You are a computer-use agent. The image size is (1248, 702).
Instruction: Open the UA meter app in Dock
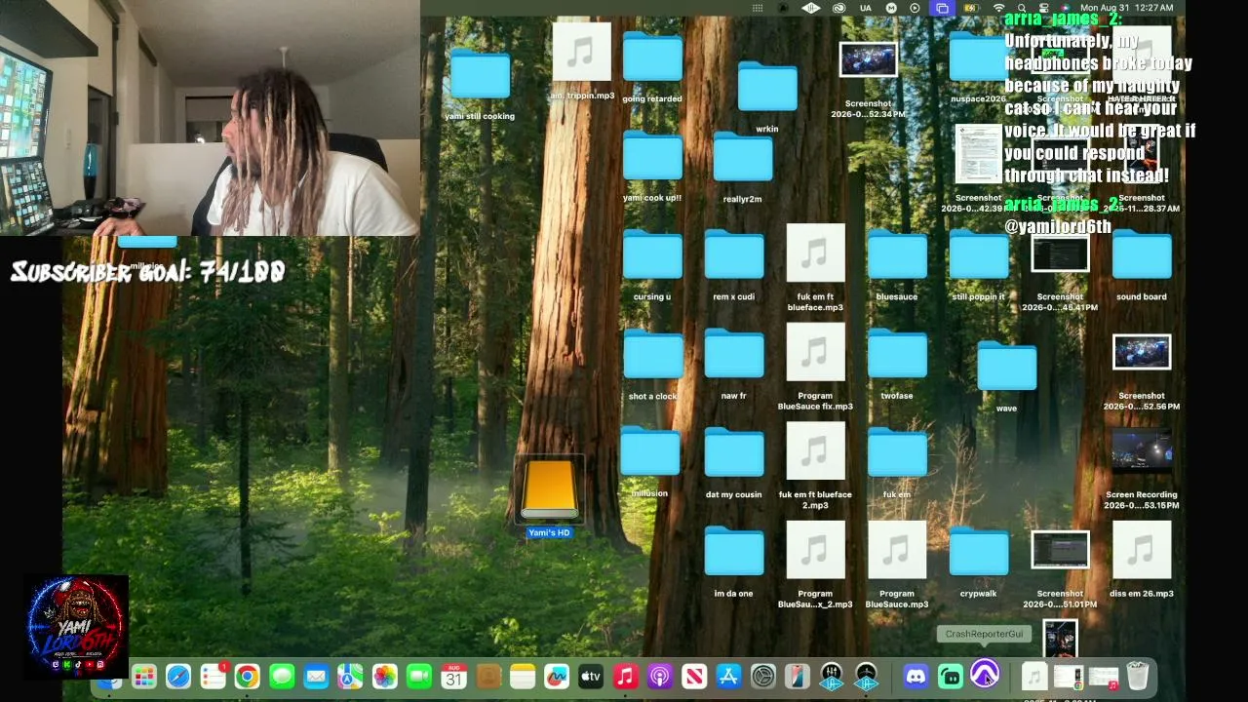coord(866,676)
